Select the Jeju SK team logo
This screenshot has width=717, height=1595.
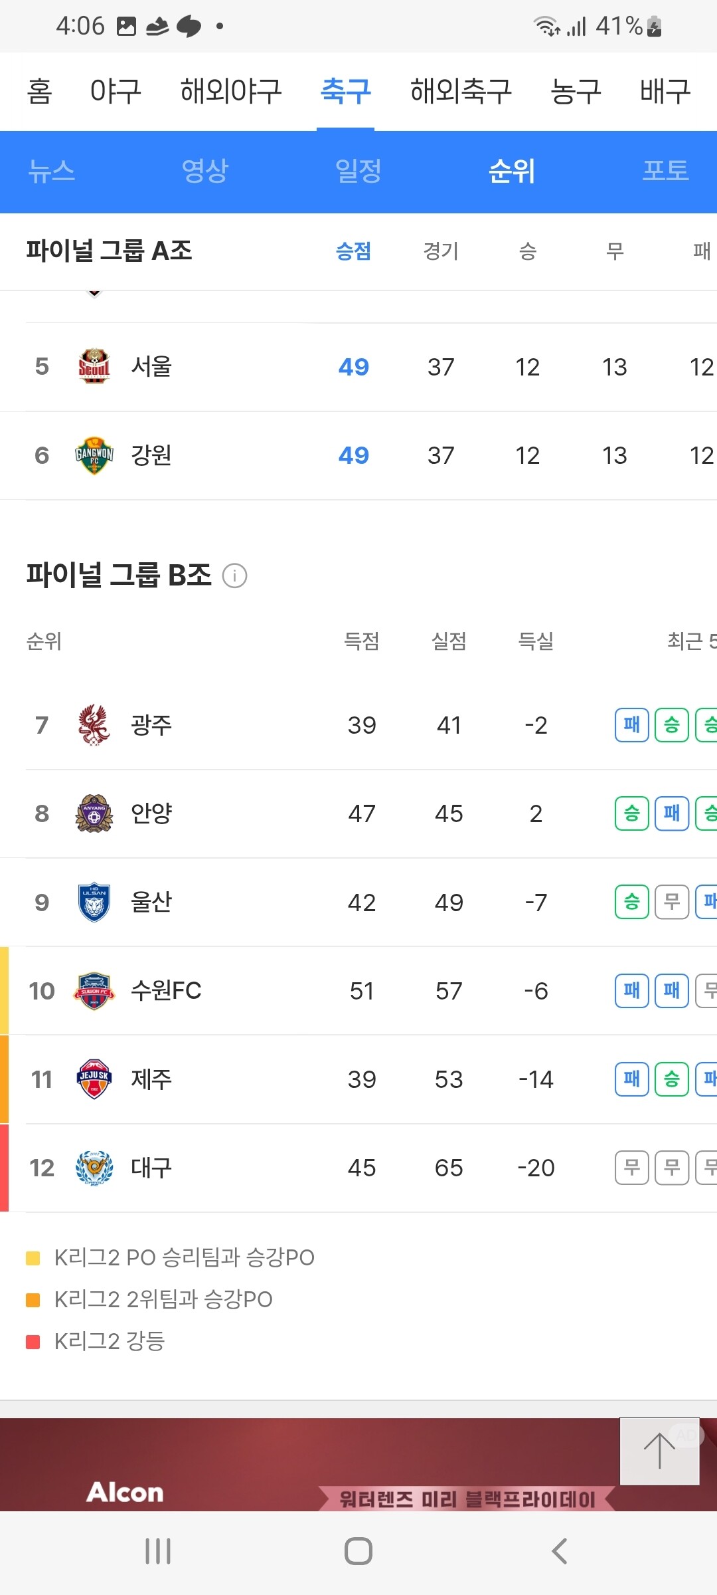click(x=94, y=1079)
